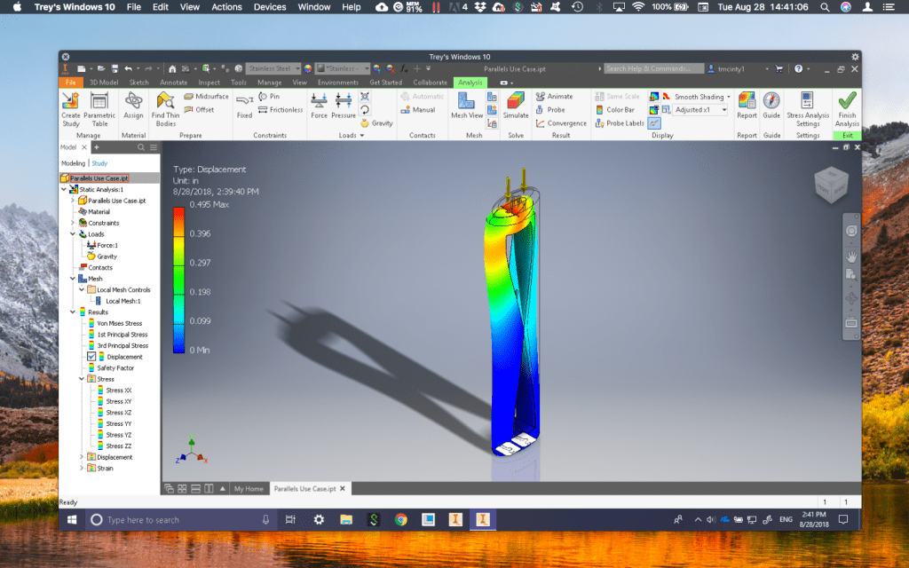Open Stress Analysis Settings
This screenshot has width=909, height=568.
[808, 109]
